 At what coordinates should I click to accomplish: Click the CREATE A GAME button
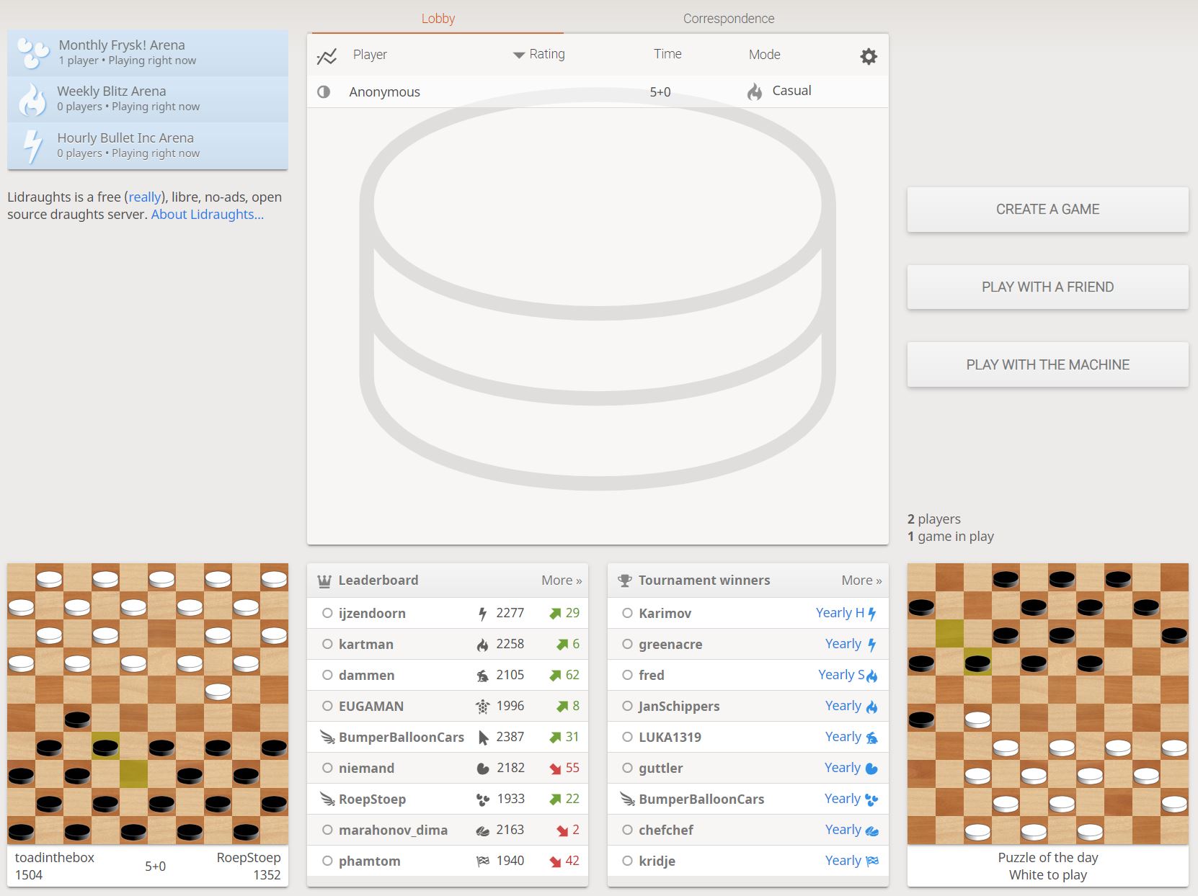point(1047,210)
